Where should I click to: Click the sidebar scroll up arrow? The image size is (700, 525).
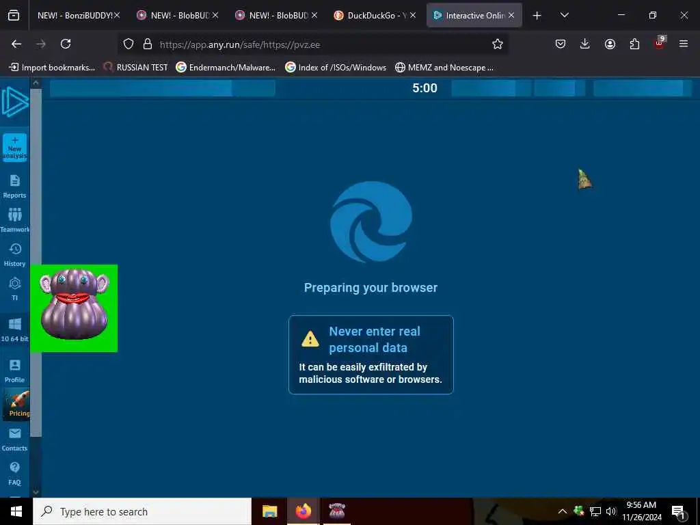point(36,83)
